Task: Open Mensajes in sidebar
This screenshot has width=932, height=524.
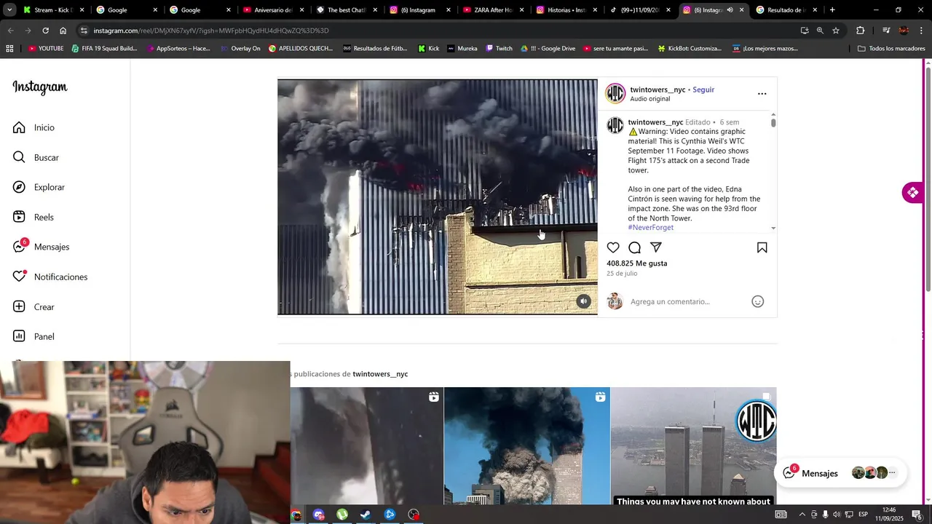Action: (41, 247)
